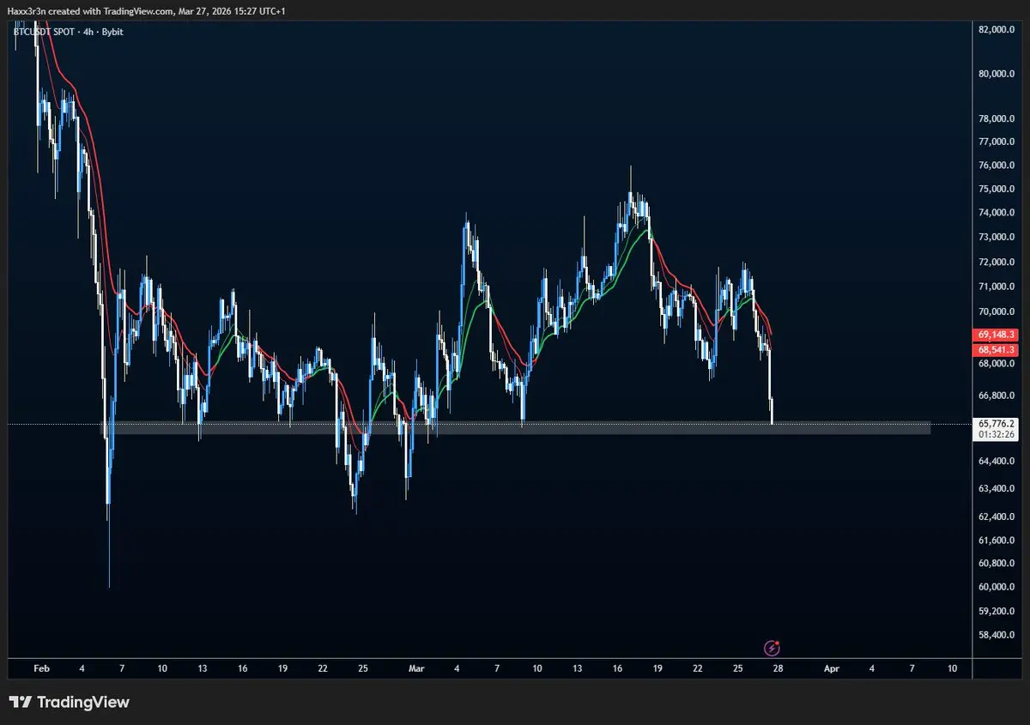
Task: Click the 62,400.0 price axis label
Action: click(x=996, y=517)
